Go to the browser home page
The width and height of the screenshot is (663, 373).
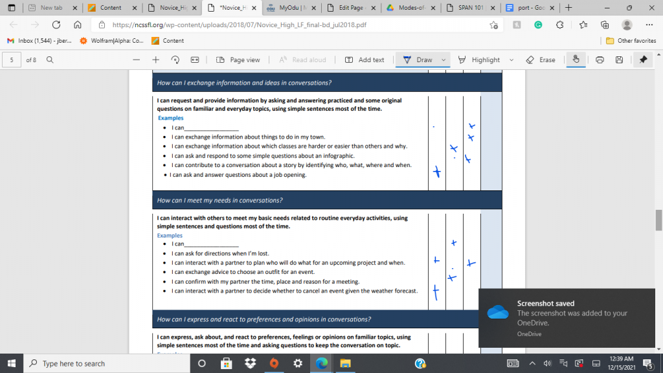pos(78,25)
